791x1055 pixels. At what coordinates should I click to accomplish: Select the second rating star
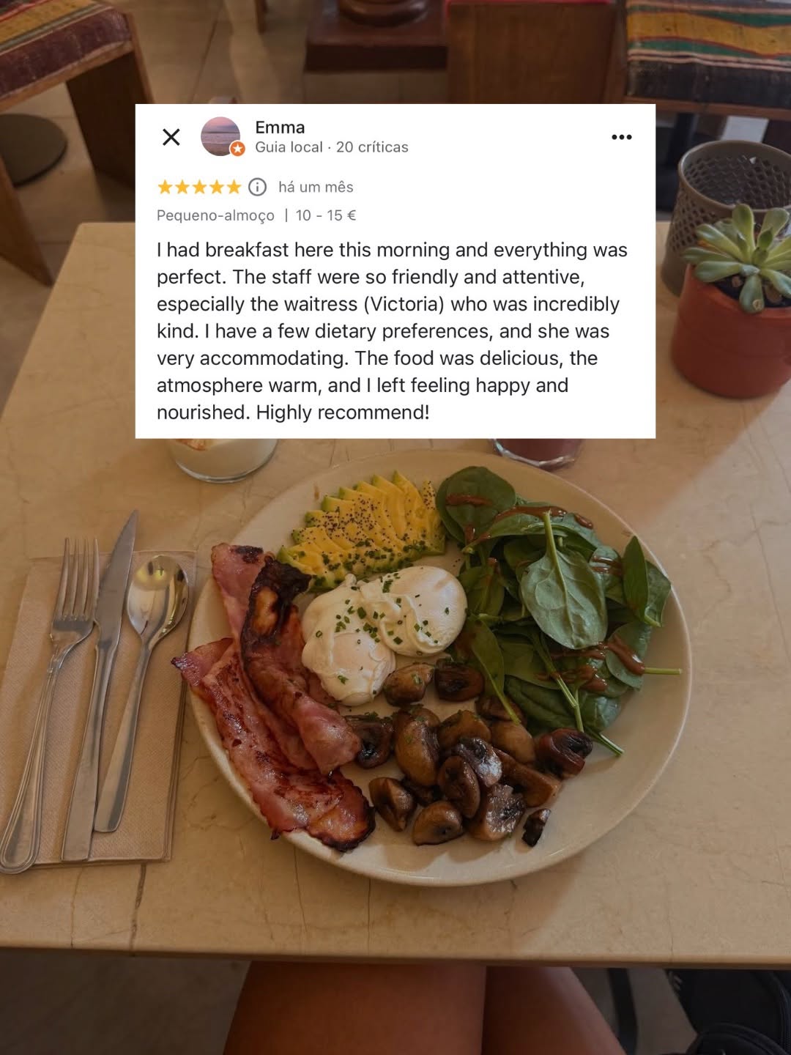182,187
